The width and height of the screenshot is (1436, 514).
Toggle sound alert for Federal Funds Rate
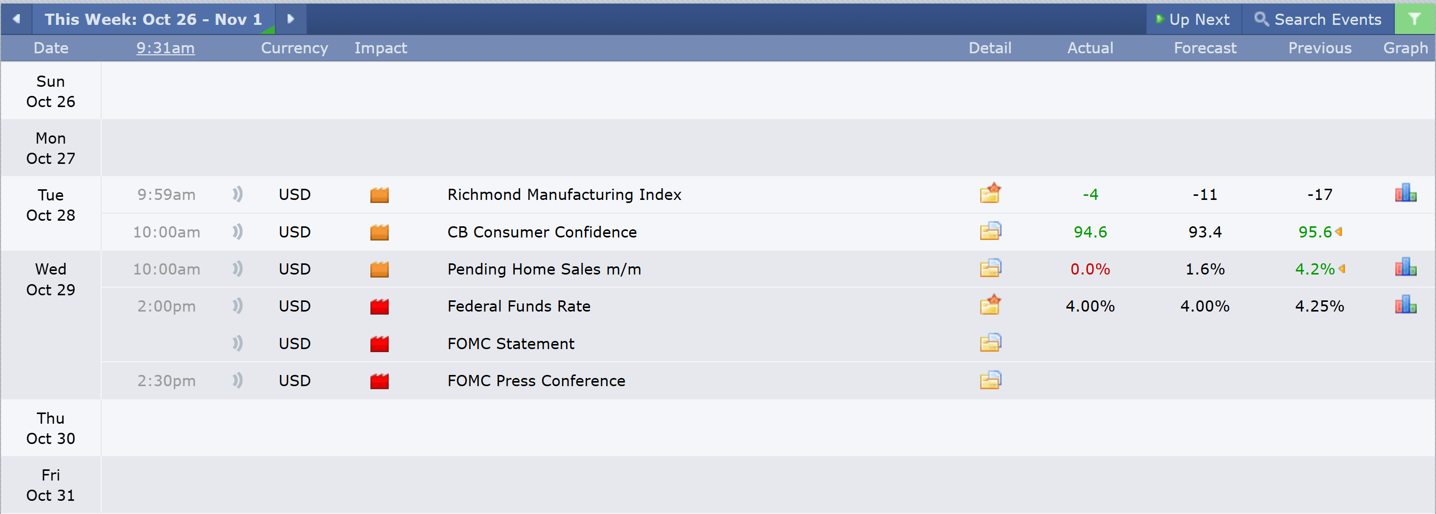click(x=237, y=306)
